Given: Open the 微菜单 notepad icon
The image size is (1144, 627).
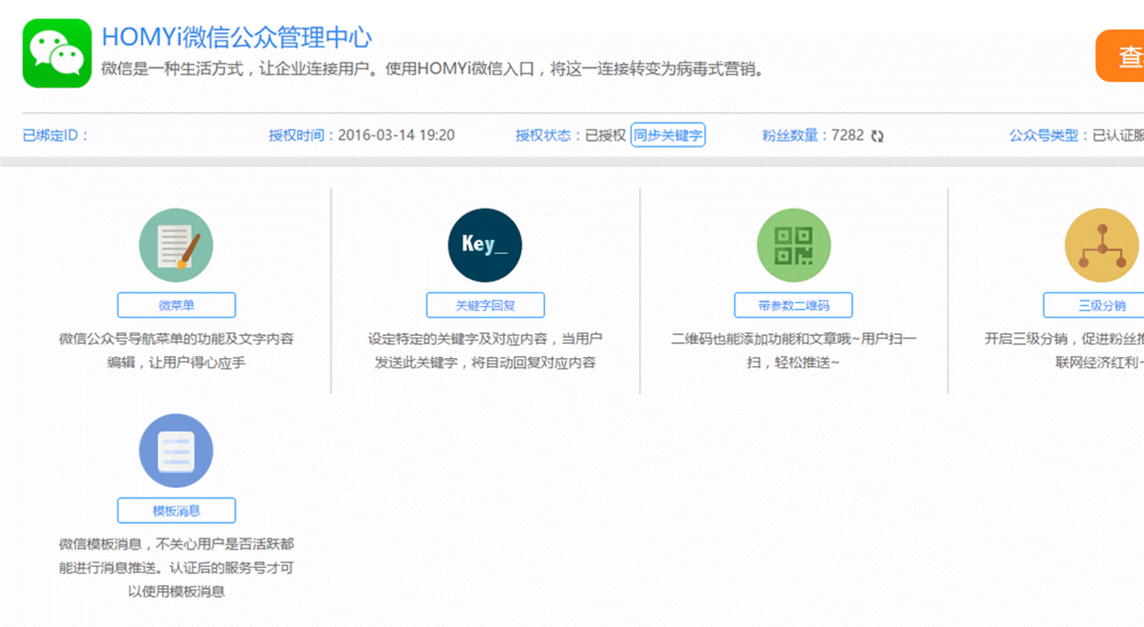Looking at the screenshot, I should (x=176, y=245).
